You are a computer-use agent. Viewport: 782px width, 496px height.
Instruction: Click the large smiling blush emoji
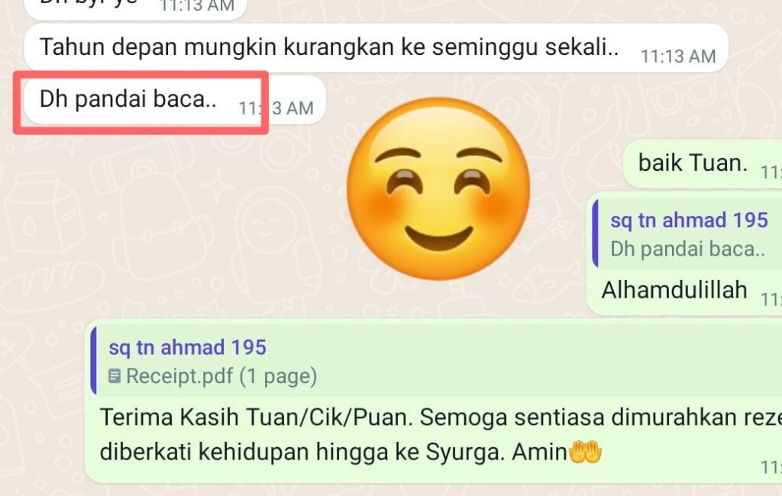(x=438, y=188)
